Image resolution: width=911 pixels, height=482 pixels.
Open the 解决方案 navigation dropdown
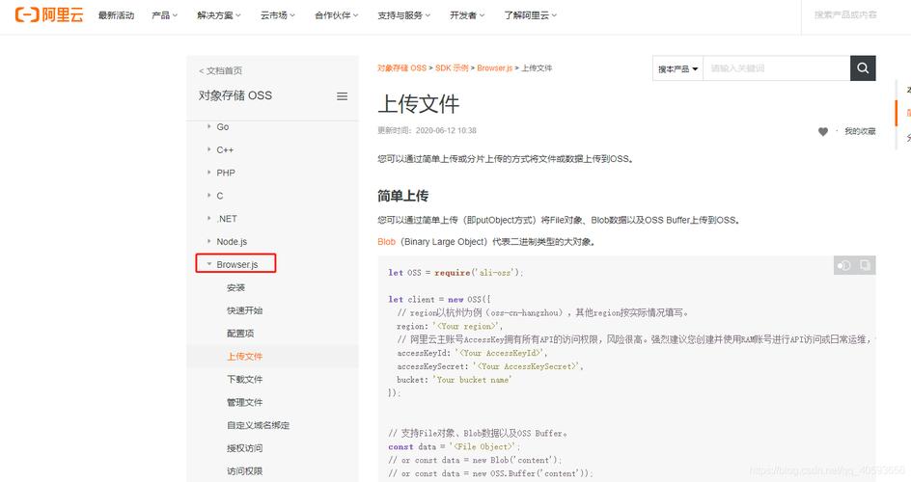pos(218,15)
